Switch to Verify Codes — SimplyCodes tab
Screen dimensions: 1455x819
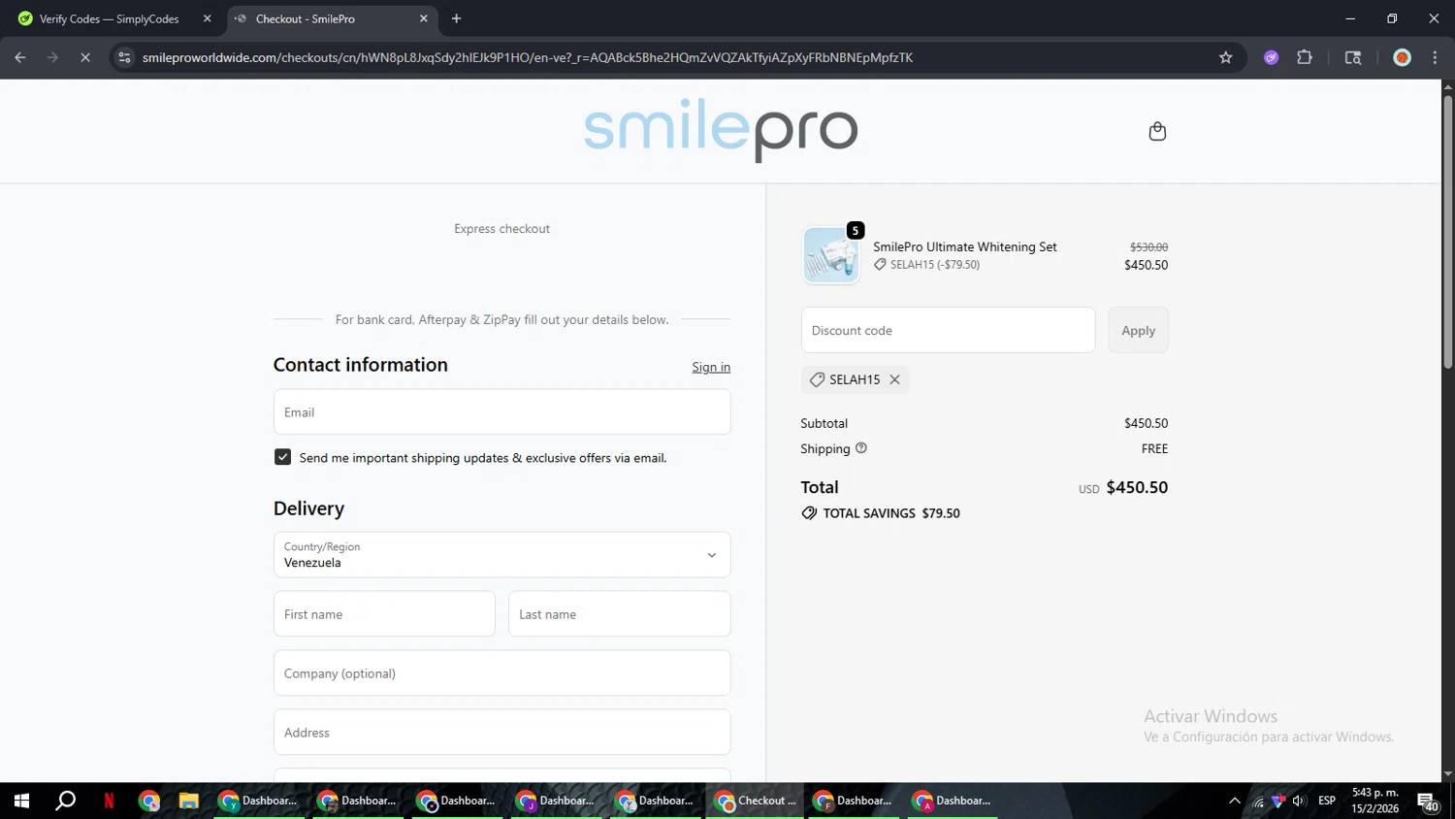tap(109, 18)
